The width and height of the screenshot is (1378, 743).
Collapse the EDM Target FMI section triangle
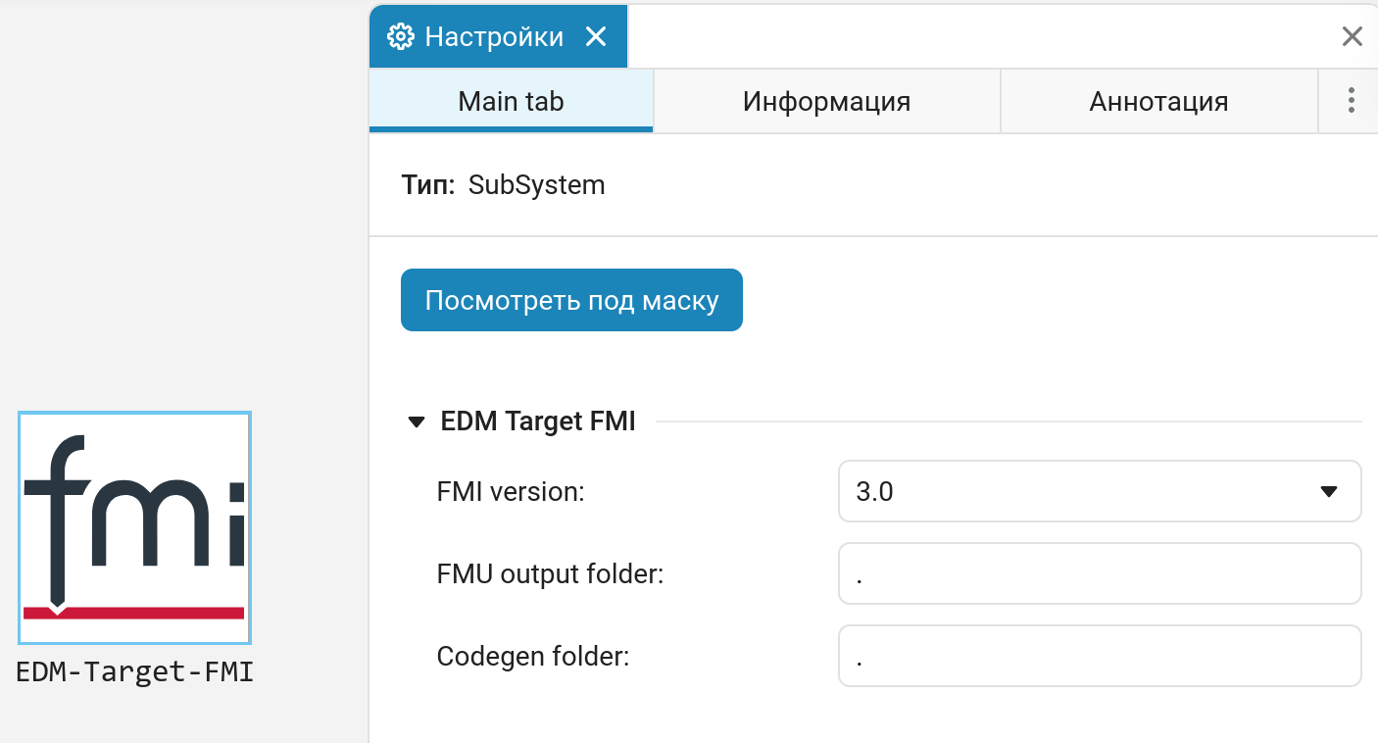tap(418, 422)
